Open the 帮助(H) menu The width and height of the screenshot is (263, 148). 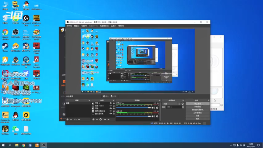tap(121, 26)
